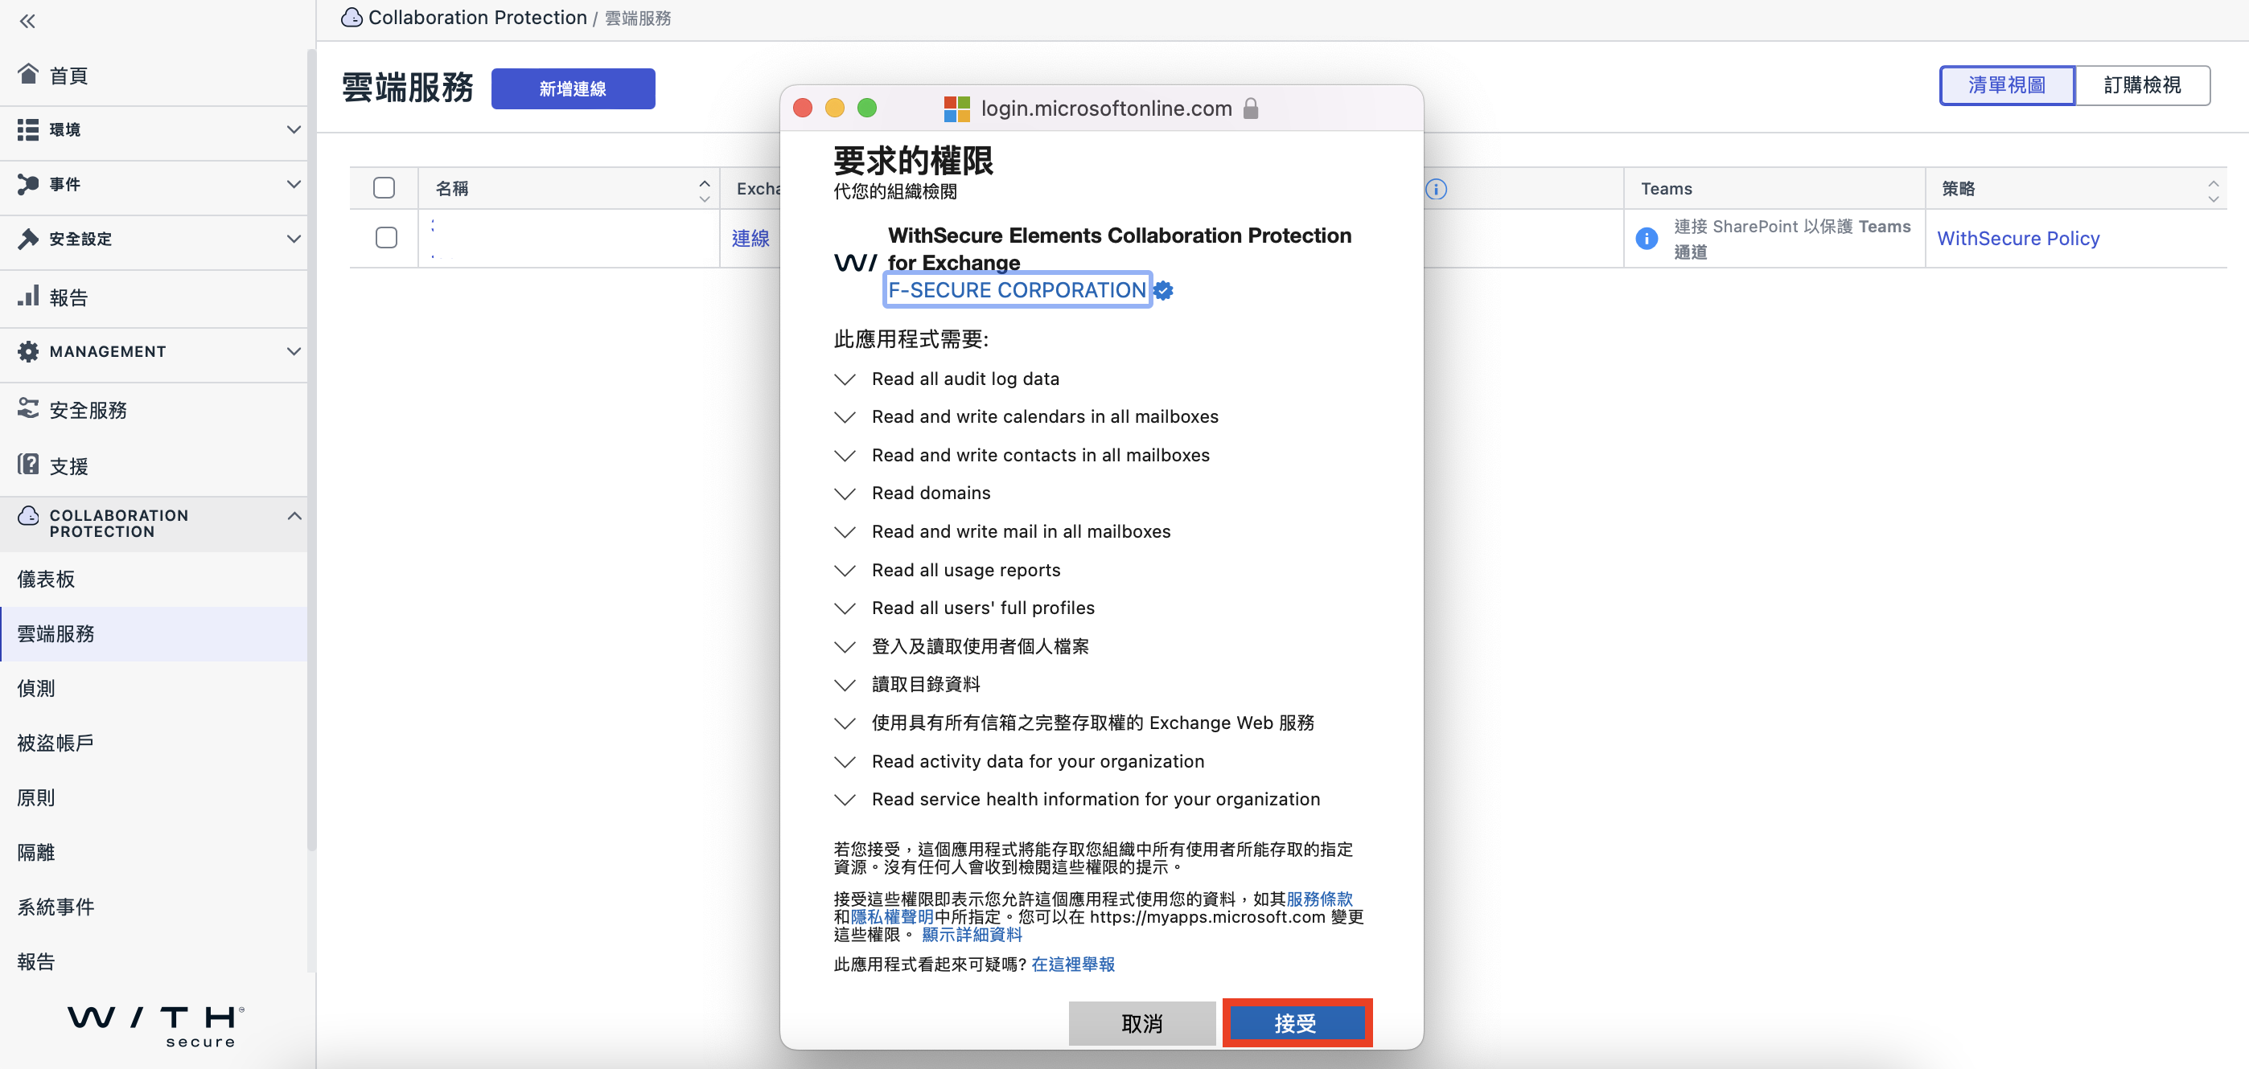Image resolution: width=2249 pixels, height=1069 pixels.
Task: Expand 'Read all usage reports' permission
Action: [x=845, y=570]
